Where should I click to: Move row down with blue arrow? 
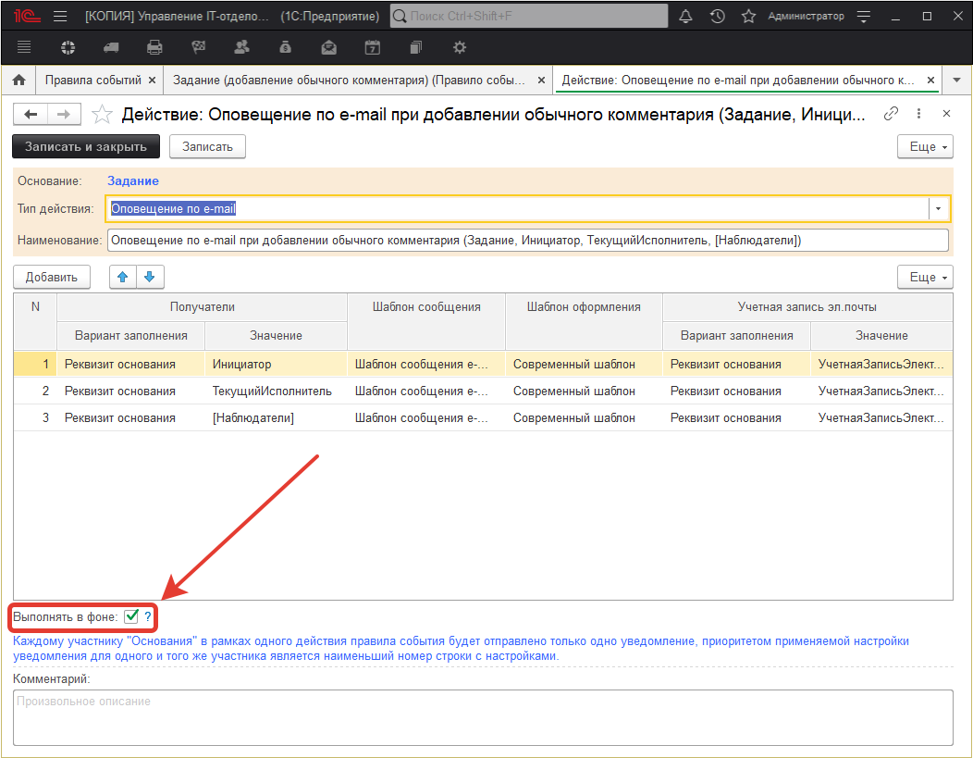click(149, 277)
